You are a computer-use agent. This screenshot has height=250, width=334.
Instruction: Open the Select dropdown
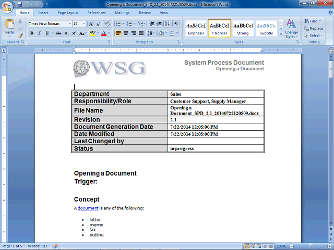(x=313, y=35)
